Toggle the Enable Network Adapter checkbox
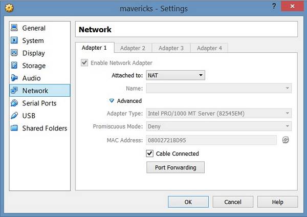 tap(84, 63)
